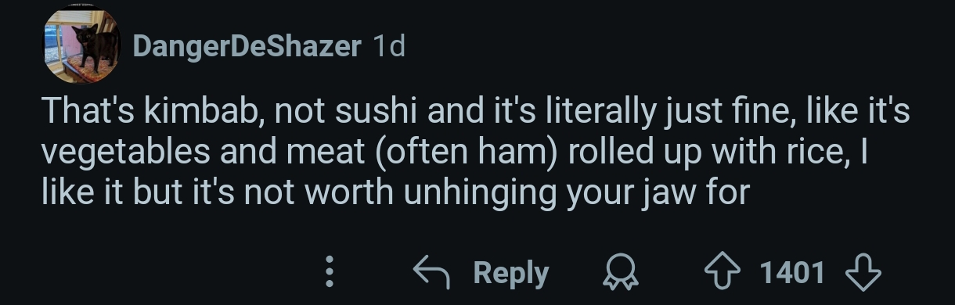Image resolution: width=955 pixels, height=305 pixels.
Task: Click the window shown behind the avatar cat
Action: 55,45
